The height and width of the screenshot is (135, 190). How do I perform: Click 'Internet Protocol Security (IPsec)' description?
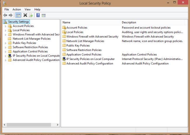click(152, 59)
